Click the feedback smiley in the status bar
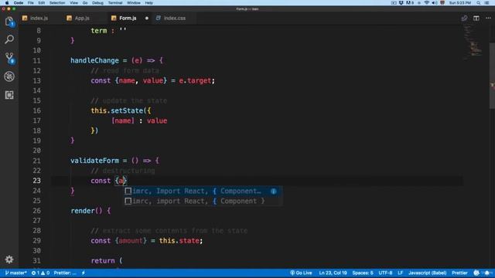The height and width of the screenshot is (278, 495). (x=476, y=273)
